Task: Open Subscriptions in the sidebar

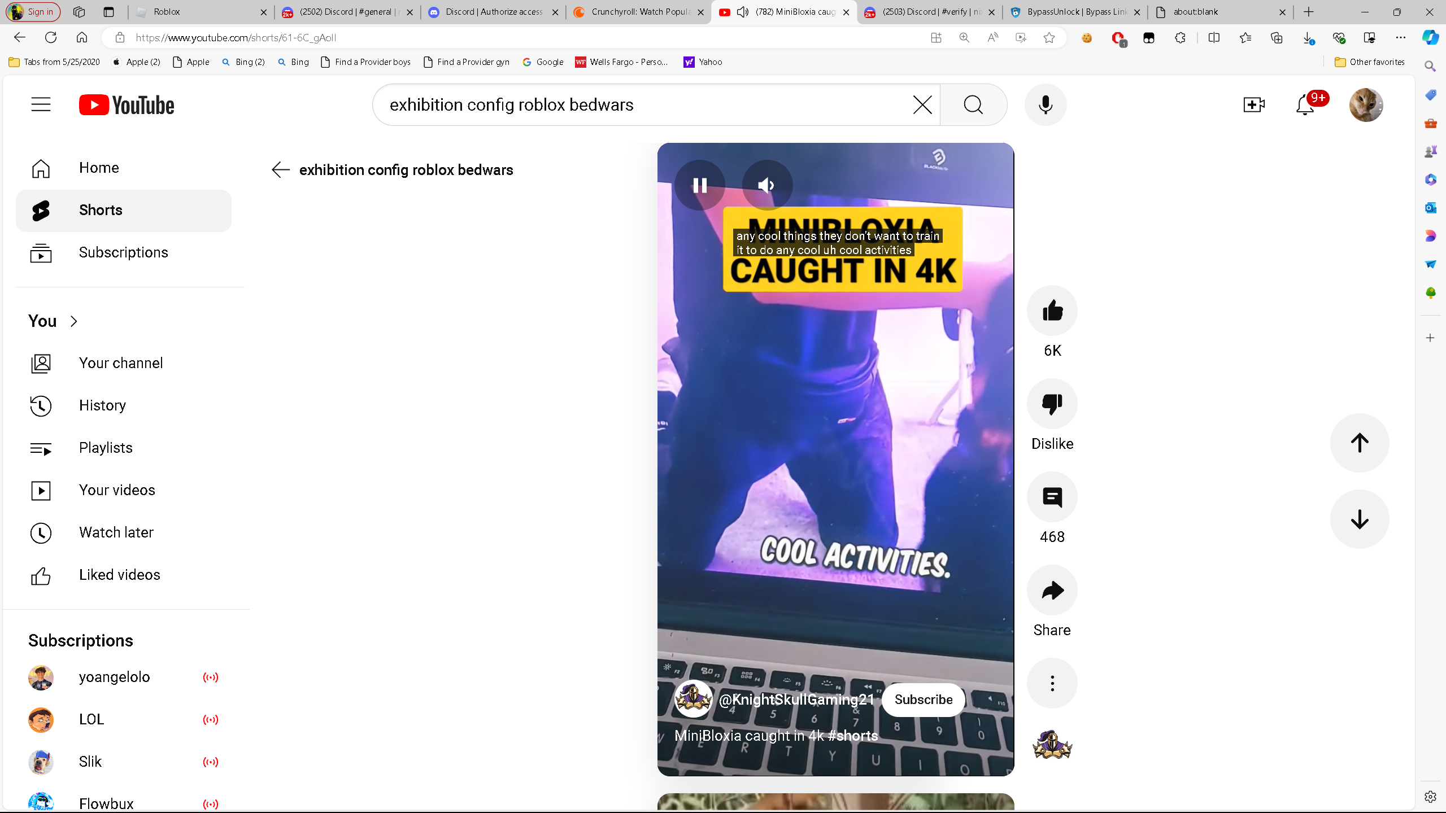Action: click(123, 252)
